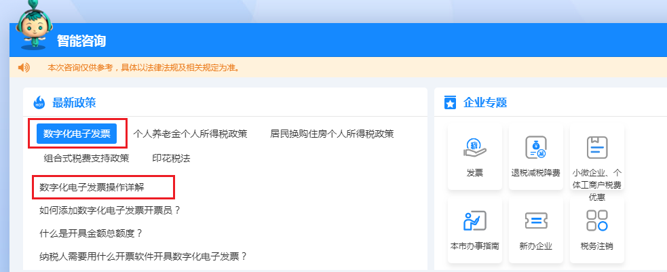Screen dimensions: 667x272
Task: Click the HOT flame icon beside 最新政策
Action: (x=39, y=102)
